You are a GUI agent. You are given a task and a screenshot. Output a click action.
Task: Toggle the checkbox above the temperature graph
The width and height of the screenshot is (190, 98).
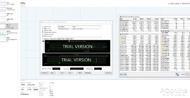(69, 41)
